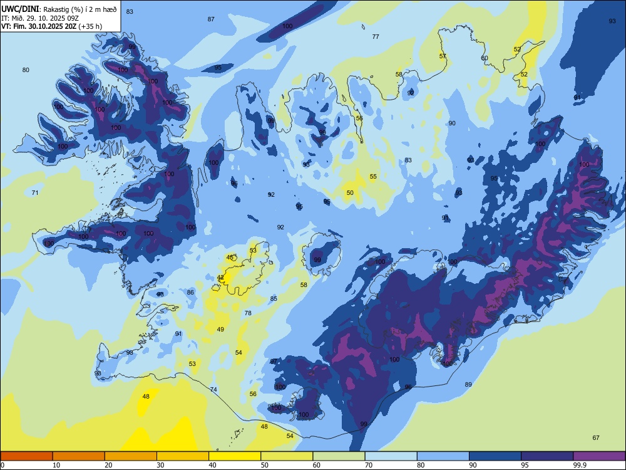The height and width of the screenshot is (470, 626).
Task: Click the 67 humidity value on map
Action: click(x=596, y=438)
